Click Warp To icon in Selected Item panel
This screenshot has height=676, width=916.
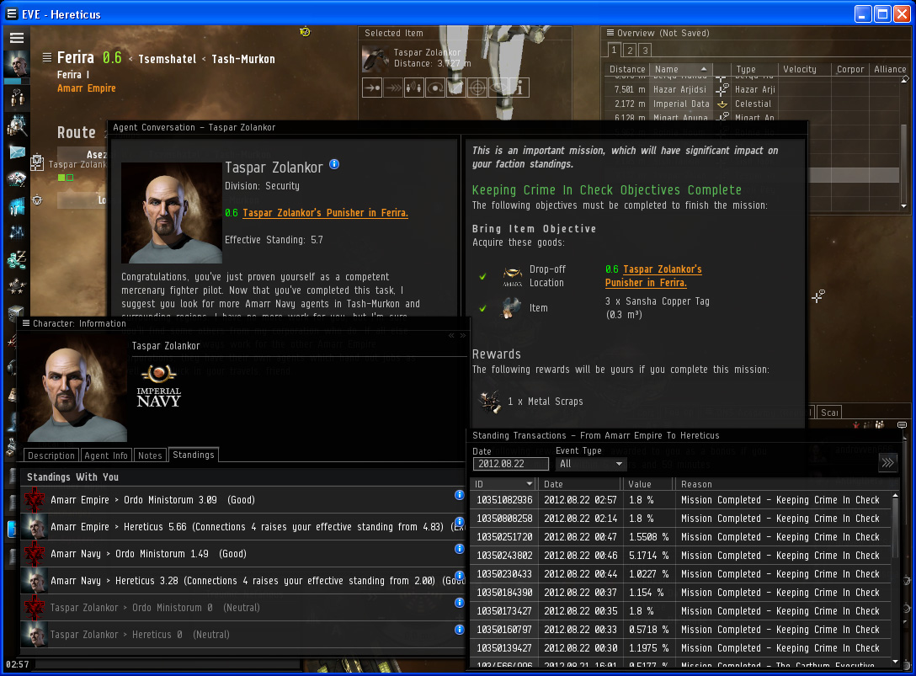(393, 88)
